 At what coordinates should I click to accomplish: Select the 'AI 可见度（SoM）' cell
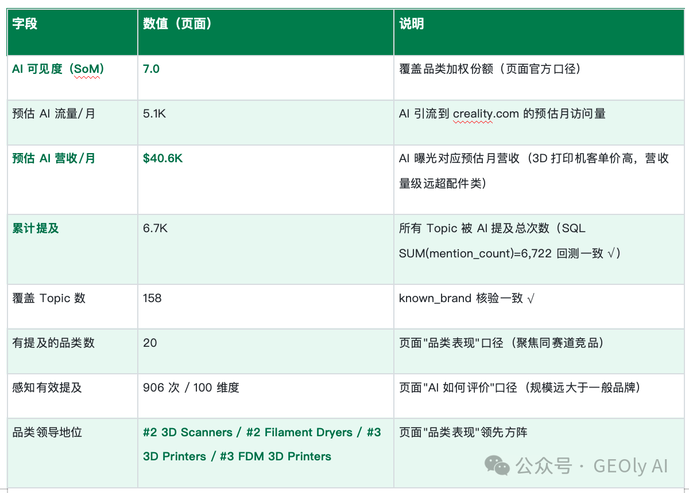(72, 77)
